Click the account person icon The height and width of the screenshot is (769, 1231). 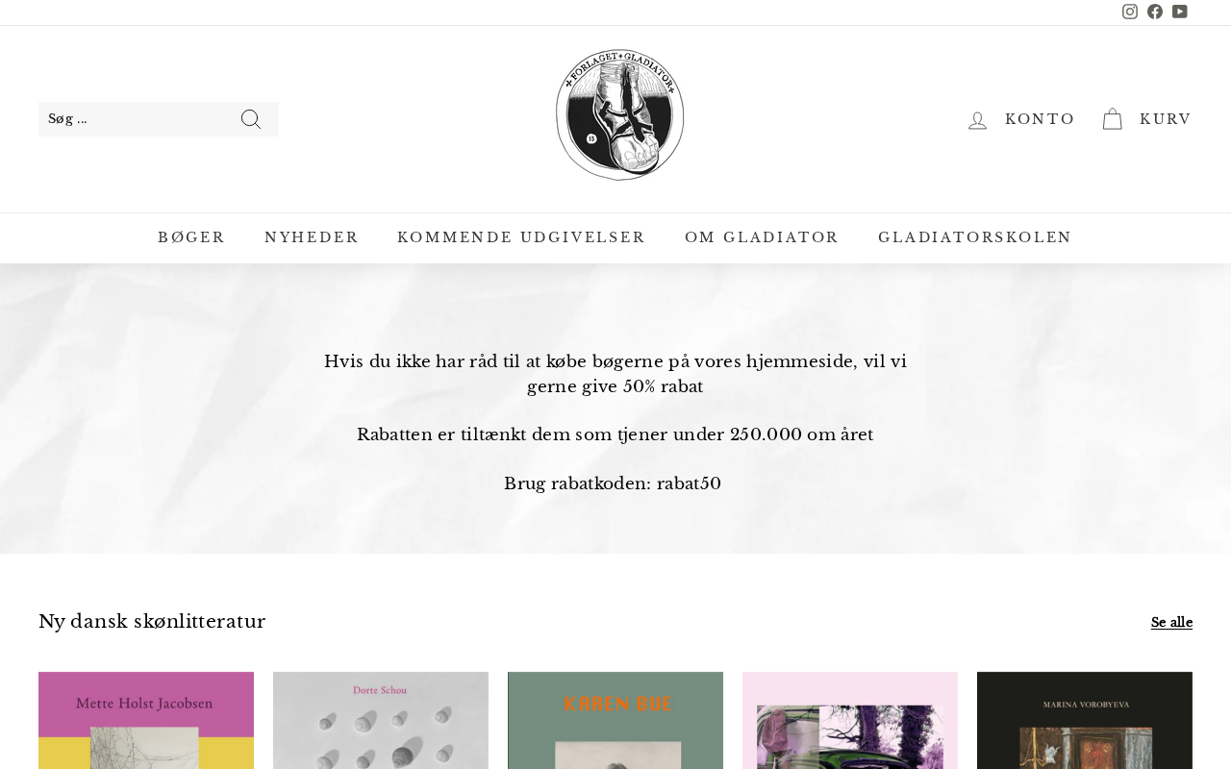pos(977,119)
